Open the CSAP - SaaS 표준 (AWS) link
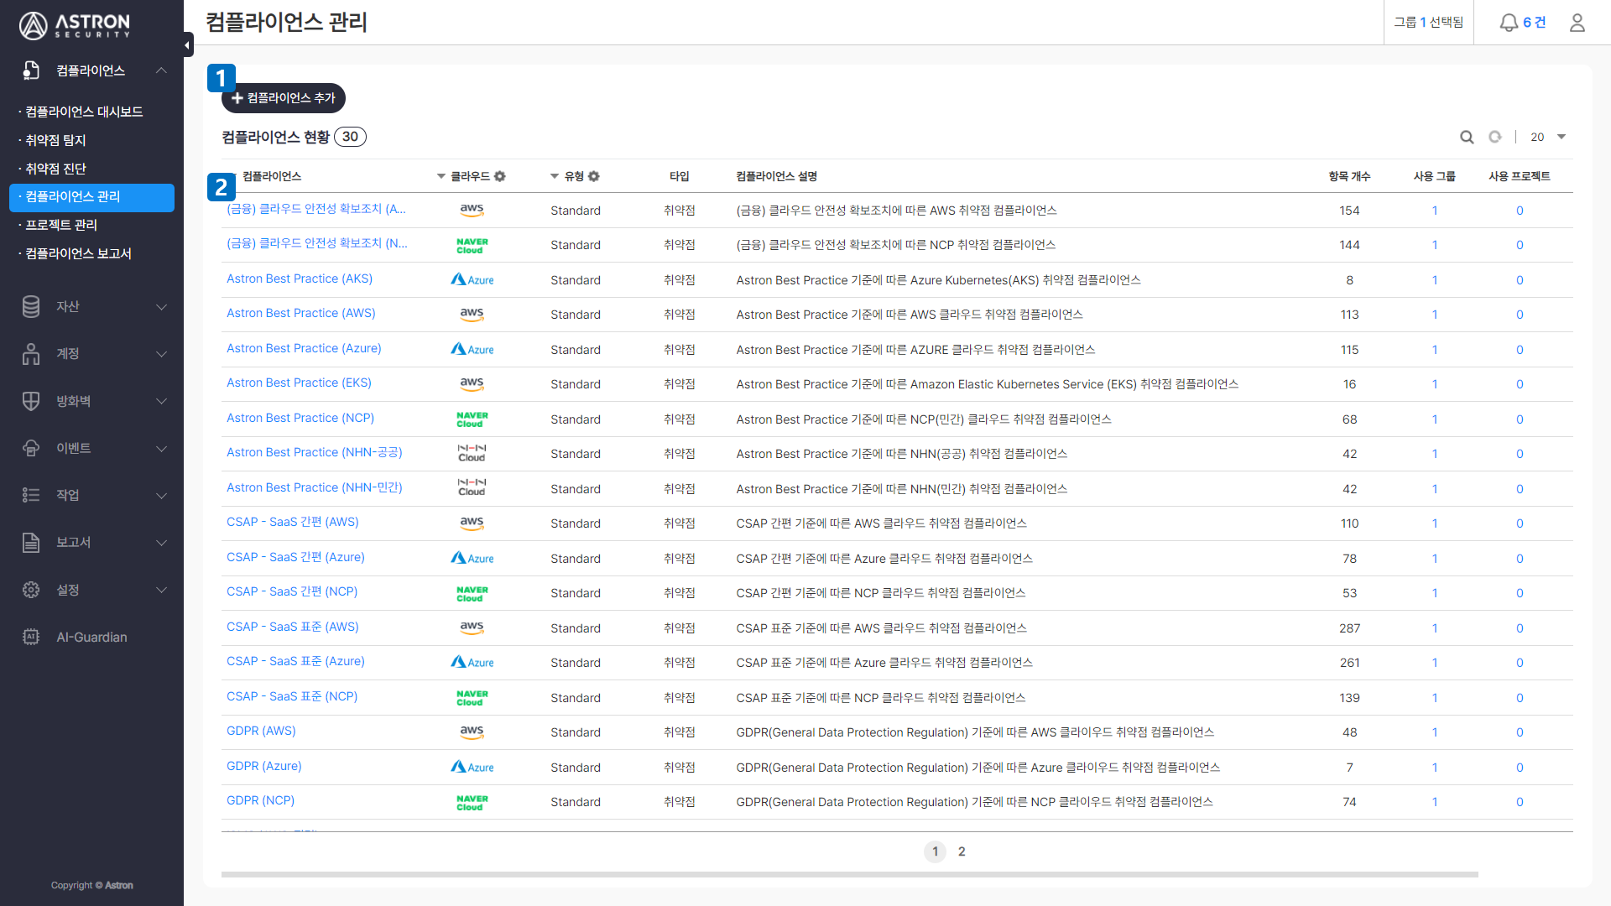The height and width of the screenshot is (906, 1611). coord(293,627)
